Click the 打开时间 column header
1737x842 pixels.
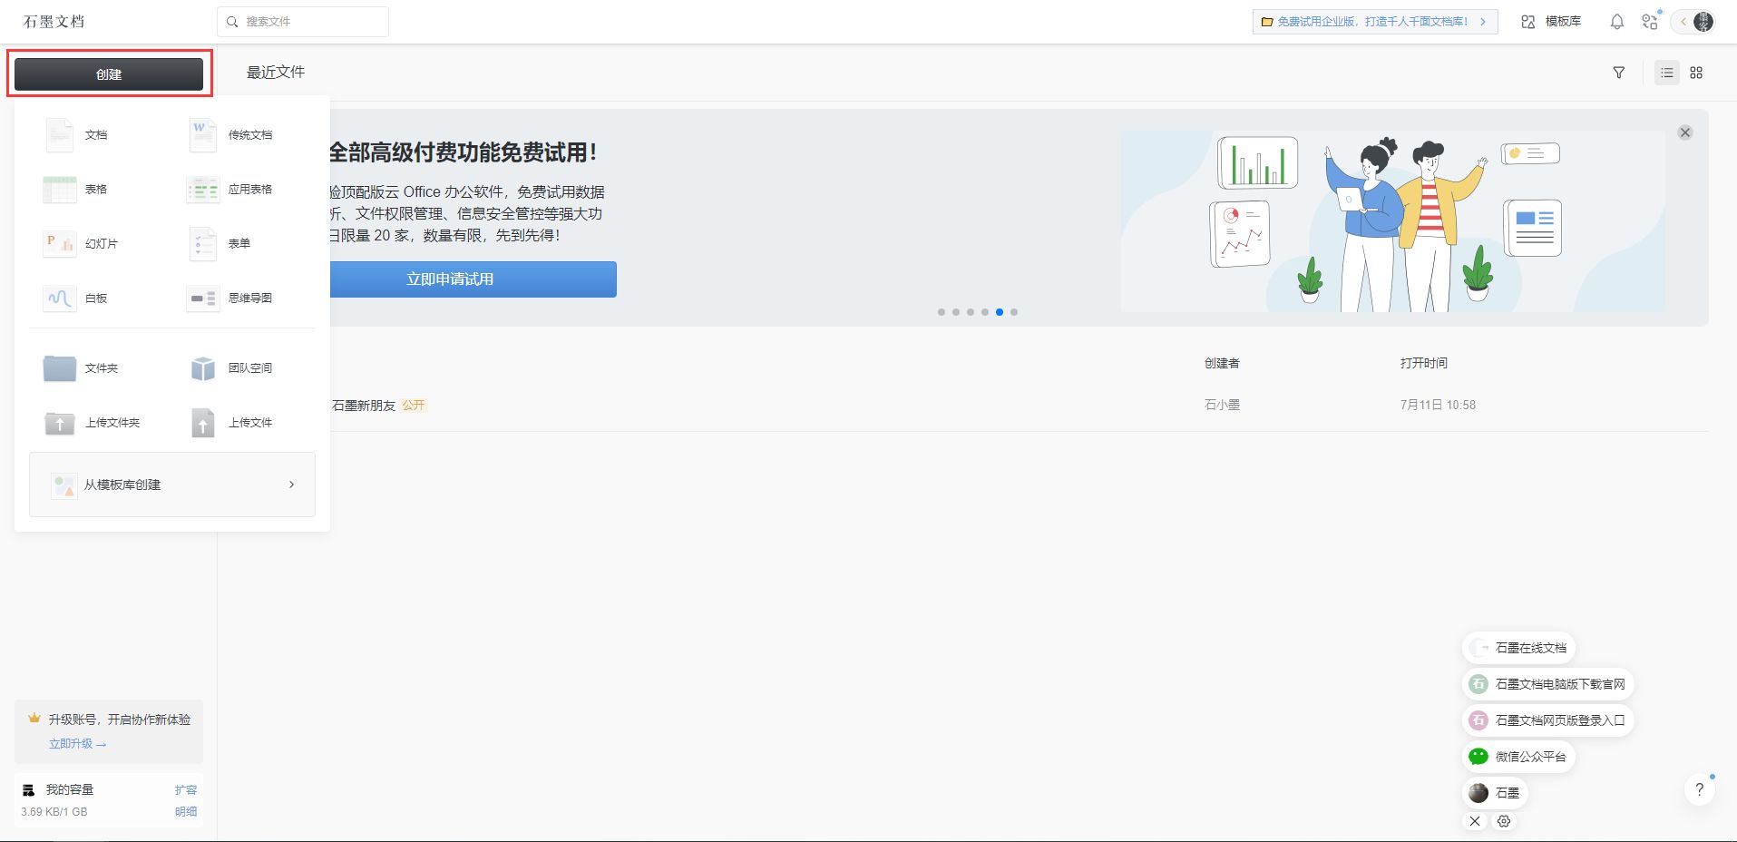(x=1424, y=363)
